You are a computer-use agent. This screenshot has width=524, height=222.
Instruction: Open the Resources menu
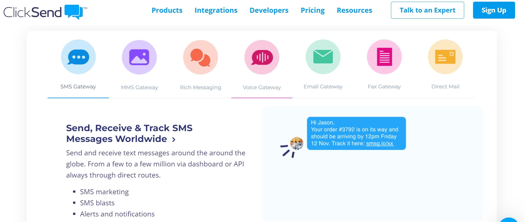[354, 10]
